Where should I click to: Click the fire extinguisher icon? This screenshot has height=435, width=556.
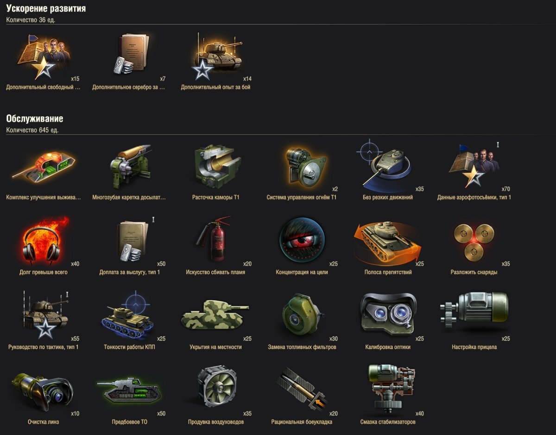tap(213, 240)
